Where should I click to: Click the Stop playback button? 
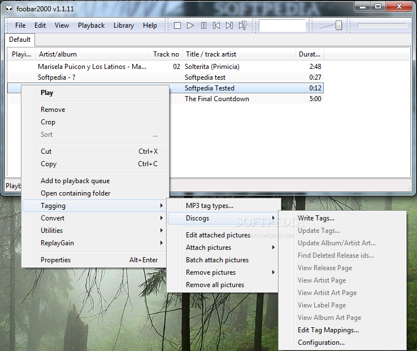(x=177, y=25)
